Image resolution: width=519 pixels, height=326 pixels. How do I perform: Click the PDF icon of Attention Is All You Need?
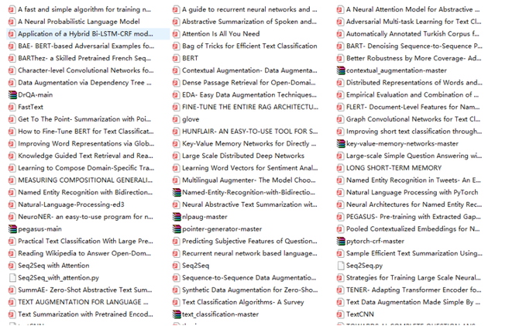[176, 34]
